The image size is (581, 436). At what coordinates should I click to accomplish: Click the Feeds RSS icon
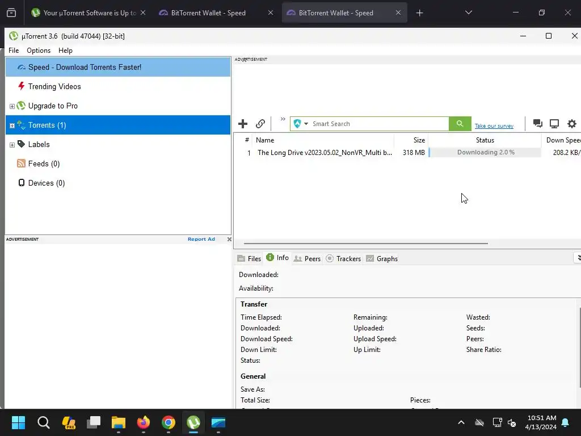21,163
